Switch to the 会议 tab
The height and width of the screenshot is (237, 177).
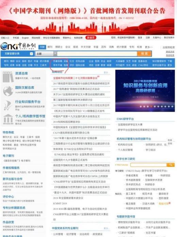[68, 47]
